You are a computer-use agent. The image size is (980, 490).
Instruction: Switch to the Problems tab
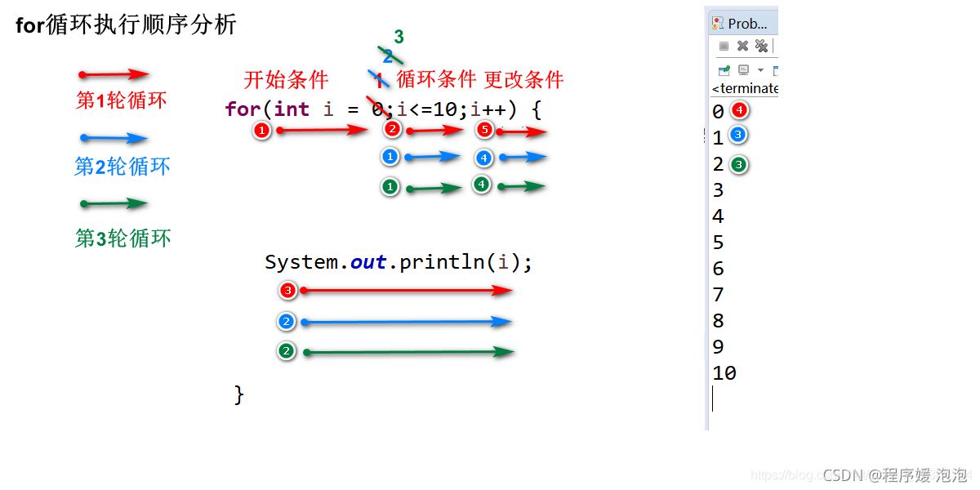(x=743, y=24)
